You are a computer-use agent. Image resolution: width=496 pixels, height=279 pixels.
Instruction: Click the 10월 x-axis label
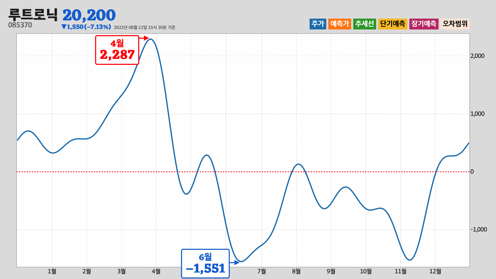pyautogui.click(x=366, y=271)
